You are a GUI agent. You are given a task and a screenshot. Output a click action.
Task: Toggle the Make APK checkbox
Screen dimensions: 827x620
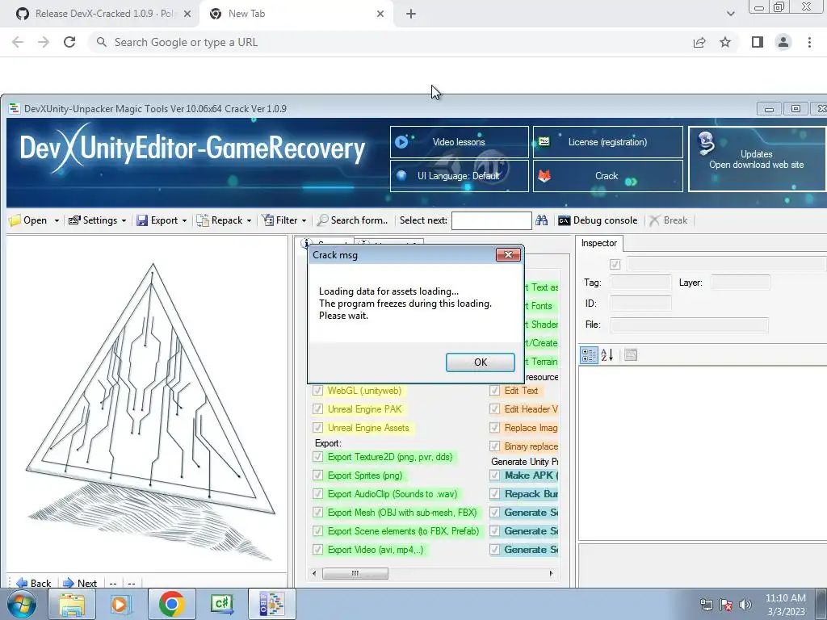point(495,475)
